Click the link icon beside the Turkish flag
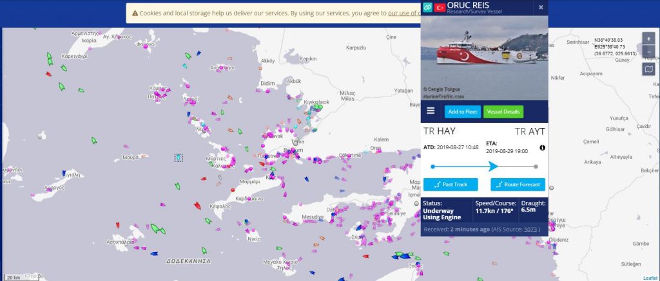The width and height of the screenshot is (660, 281). pyautogui.click(x=427, y=7)
